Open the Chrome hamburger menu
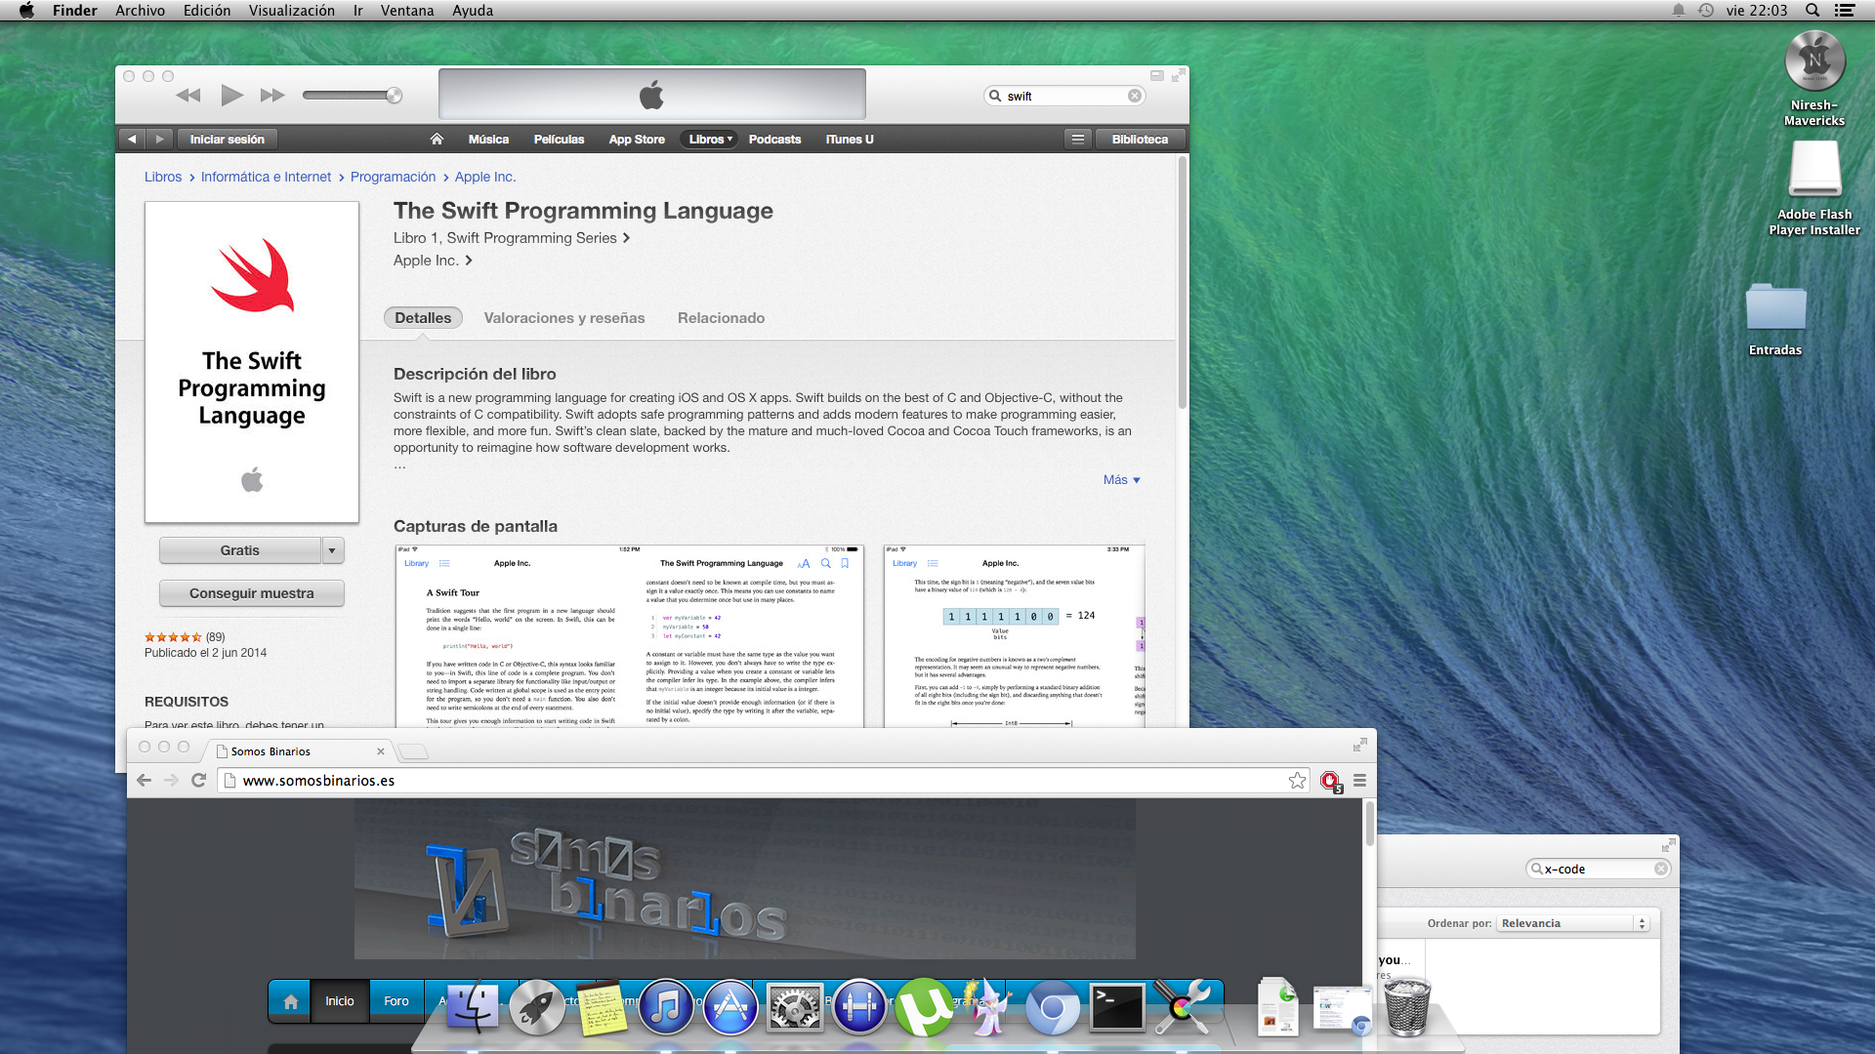Image resolution: width=1875 pixels, height=1054 pixels. [1359, 781]
